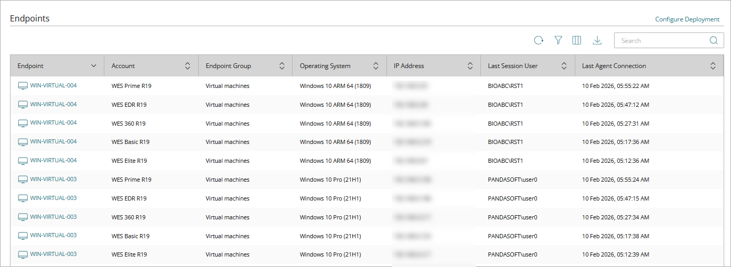Open WIN-VIRTUAL-003 link for WES 360 R19

tap(53, 217)
